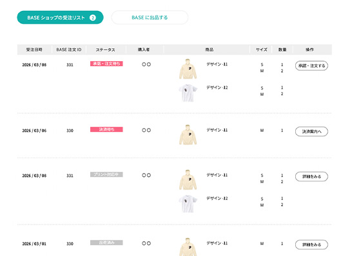Click the 承認・注文待ち status badge
This screenshot has width=343, height=256.
(106, 64)
